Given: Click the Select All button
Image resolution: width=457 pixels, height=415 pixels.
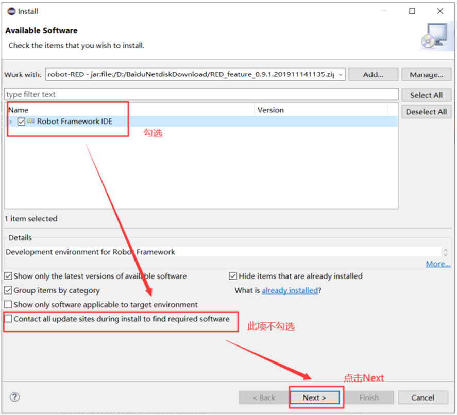Looking at the screenshot, I should [427, 95].
